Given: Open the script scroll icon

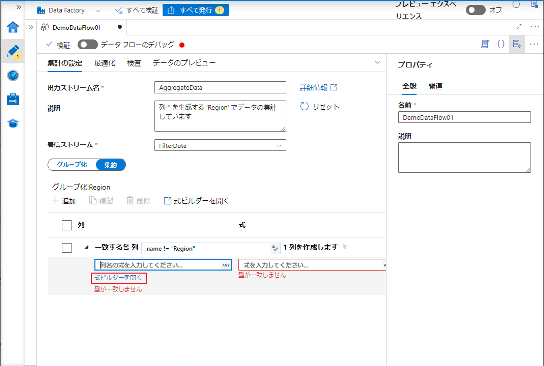Looking at the screenshot, I should [x=485, y=44].
